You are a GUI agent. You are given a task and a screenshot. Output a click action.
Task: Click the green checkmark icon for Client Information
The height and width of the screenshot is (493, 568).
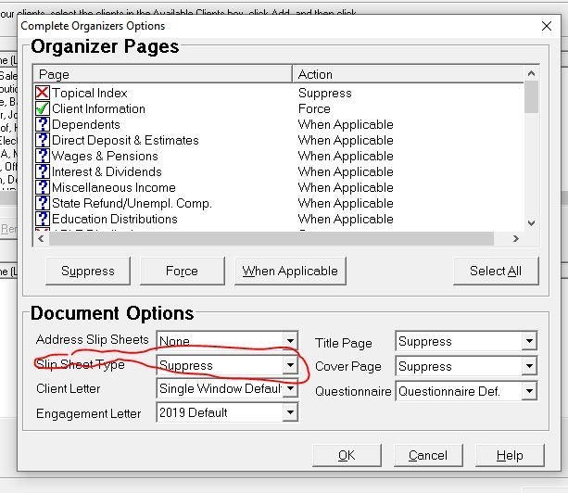[42, 108]
